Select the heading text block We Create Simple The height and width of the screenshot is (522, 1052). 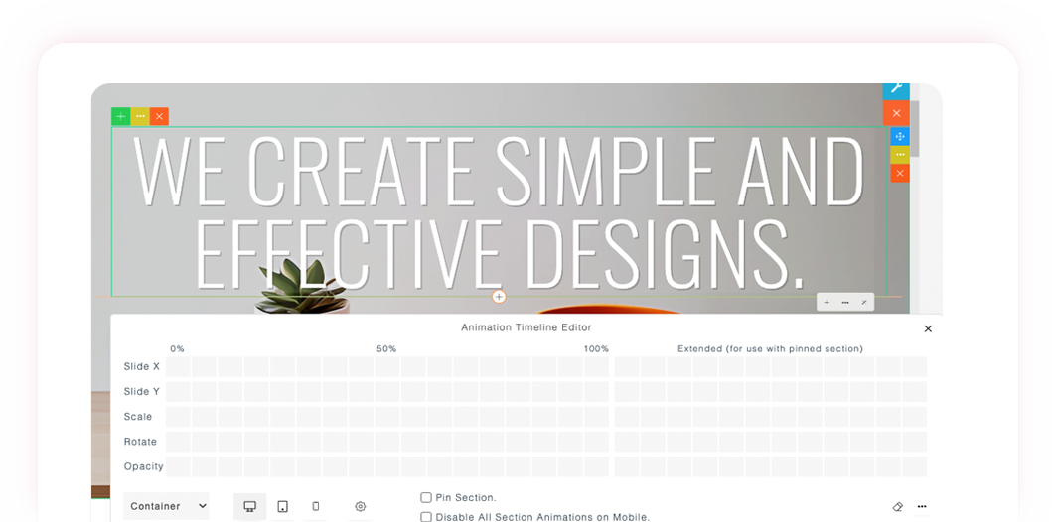click(x=499, y=211)
